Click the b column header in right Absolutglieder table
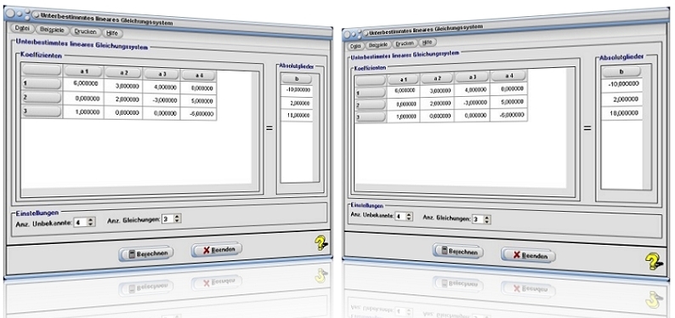Screen dimensions: 675x318 [621, 72]
